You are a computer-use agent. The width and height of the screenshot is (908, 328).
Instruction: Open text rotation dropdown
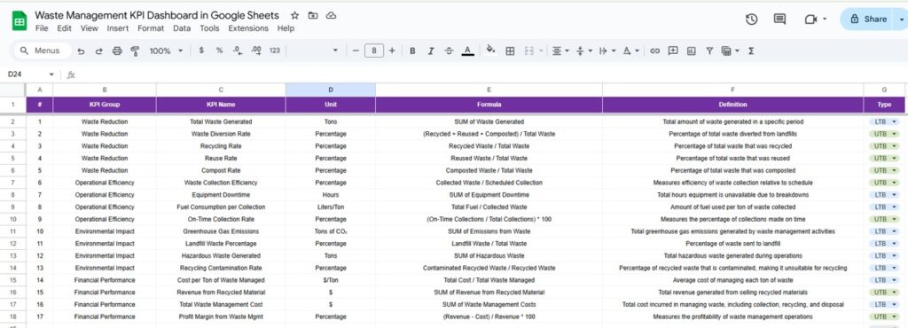(x=630, y=51)
